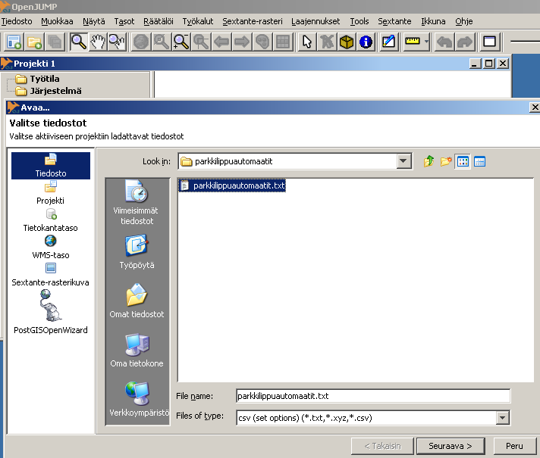This screenshot has width=540, height=458.
Task: Open the Ikkuna menu
Action: click(433, 21)
